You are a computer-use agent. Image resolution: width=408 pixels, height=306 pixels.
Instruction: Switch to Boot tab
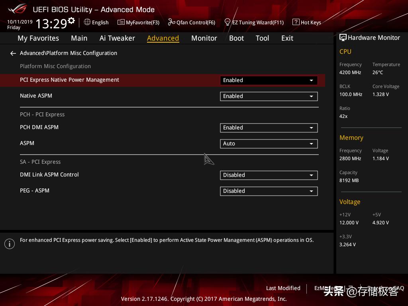click(x=236, y=38)
